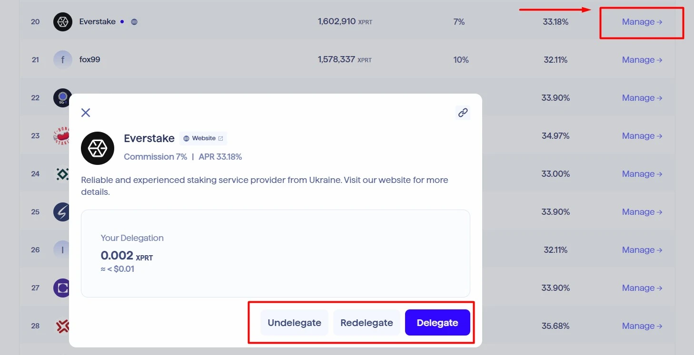Select the fox99 validator name
This screenshot has width=694, height=355.
89,60
